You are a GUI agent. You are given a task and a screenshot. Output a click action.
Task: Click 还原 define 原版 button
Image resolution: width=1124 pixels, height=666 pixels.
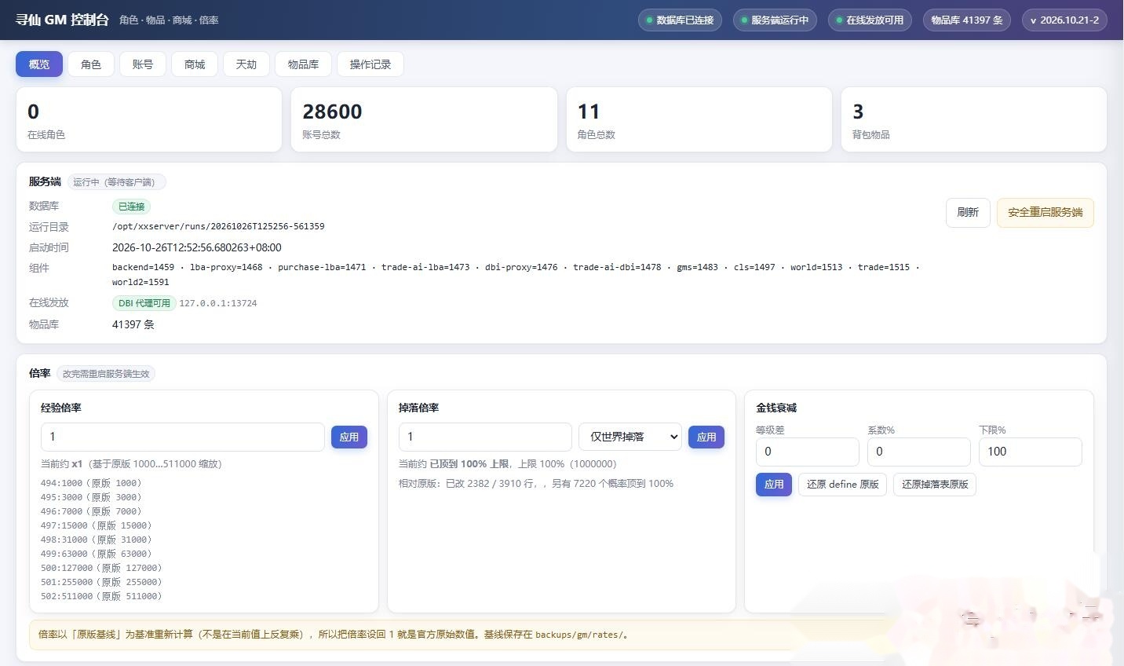coord(842,485)
